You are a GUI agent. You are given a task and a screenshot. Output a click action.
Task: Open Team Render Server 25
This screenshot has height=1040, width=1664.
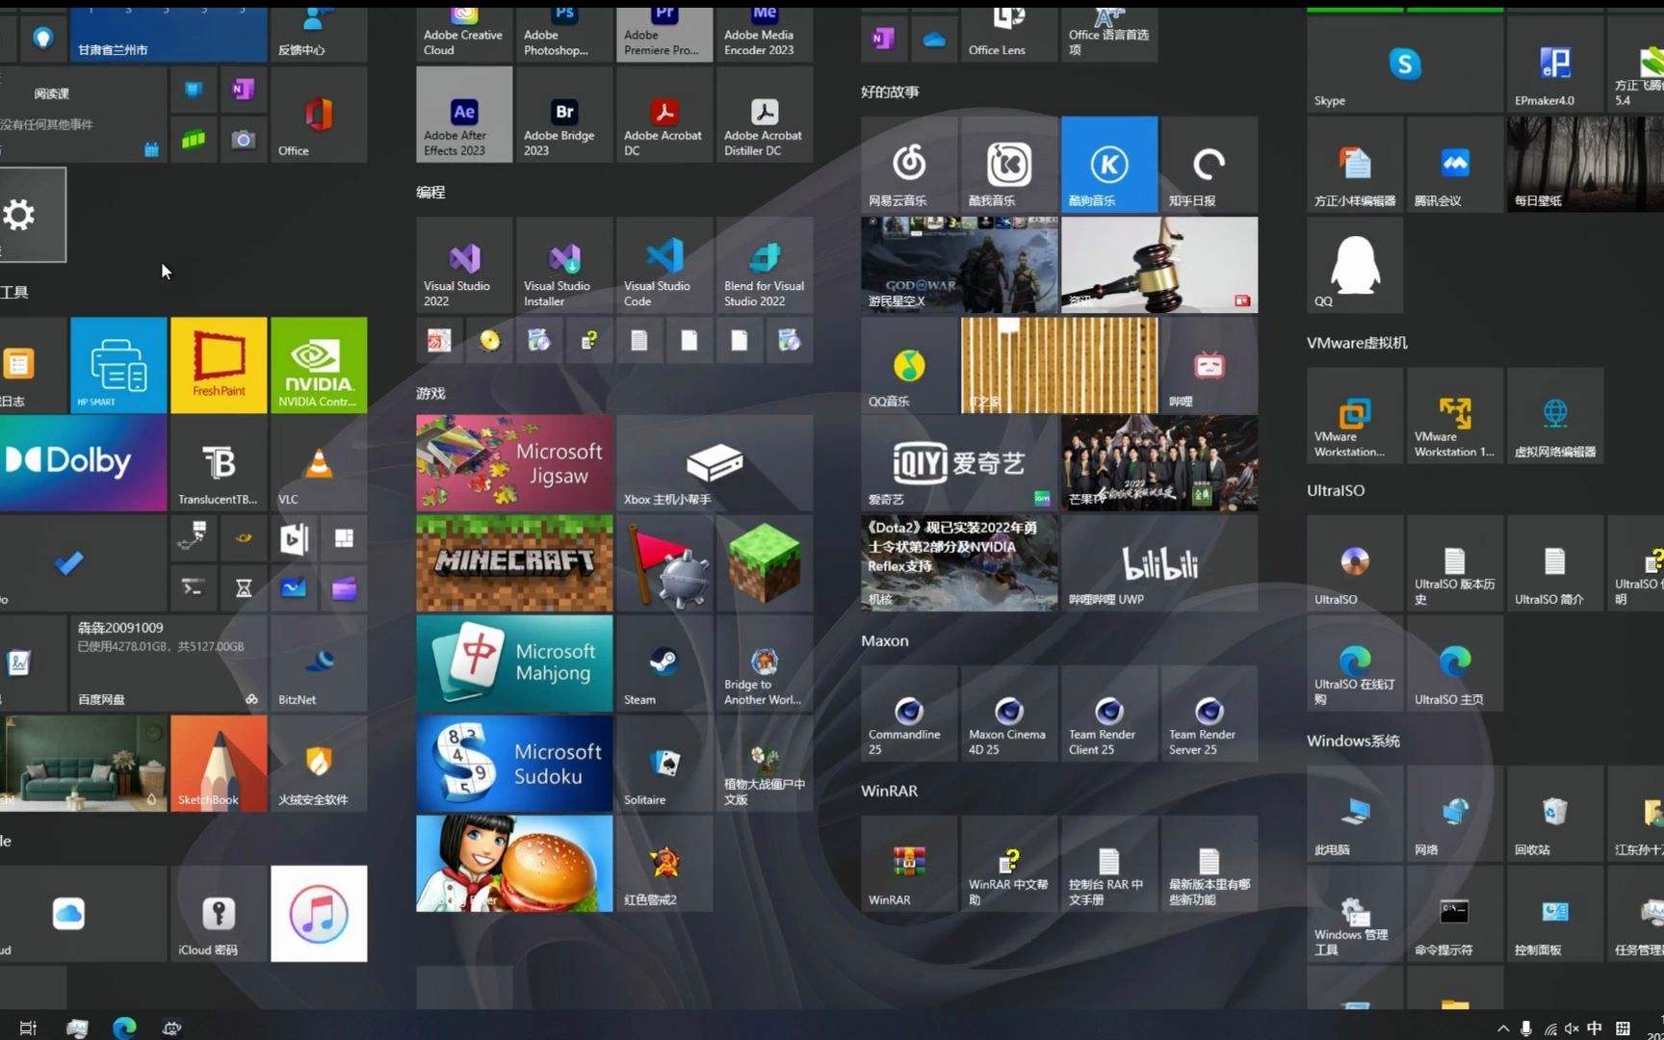(x=1209, y=714)
